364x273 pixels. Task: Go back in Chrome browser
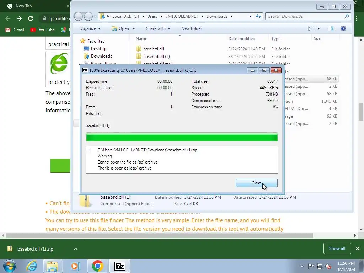[8, 18]
